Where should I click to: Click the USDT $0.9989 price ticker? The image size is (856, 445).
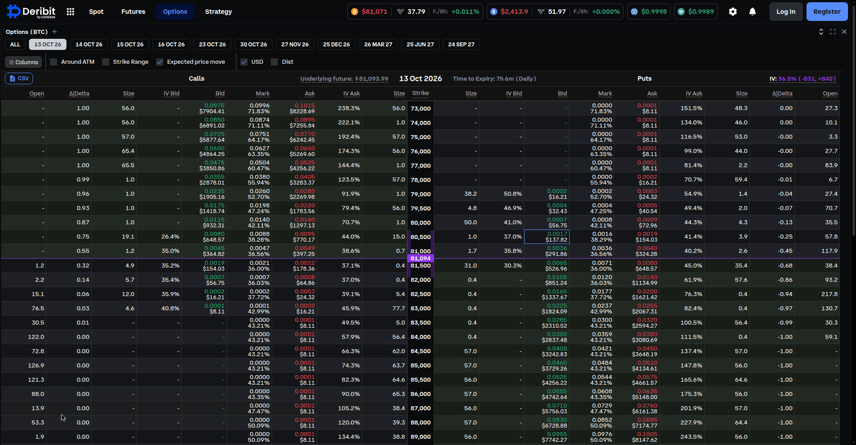[x=696, y=12]
